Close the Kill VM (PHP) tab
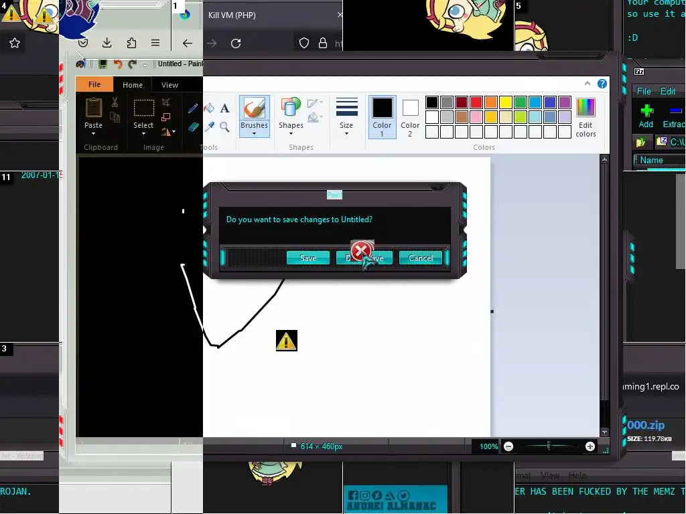686x514 pixels. coord(340,15)
